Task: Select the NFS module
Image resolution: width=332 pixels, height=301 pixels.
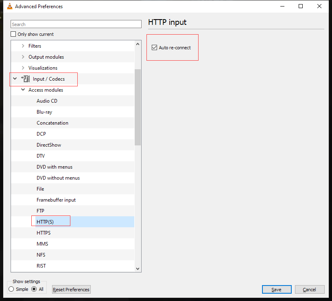Action: 41,255
